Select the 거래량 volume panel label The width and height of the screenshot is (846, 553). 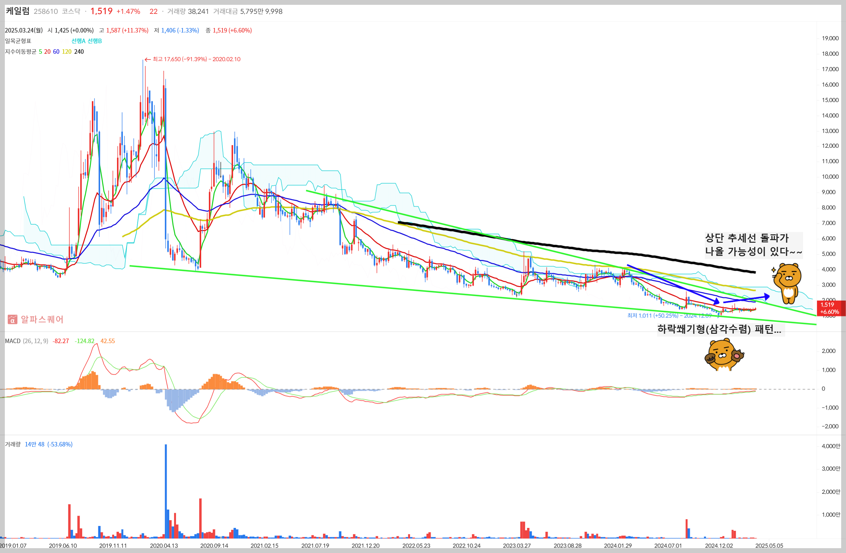(x=13, y=444)
